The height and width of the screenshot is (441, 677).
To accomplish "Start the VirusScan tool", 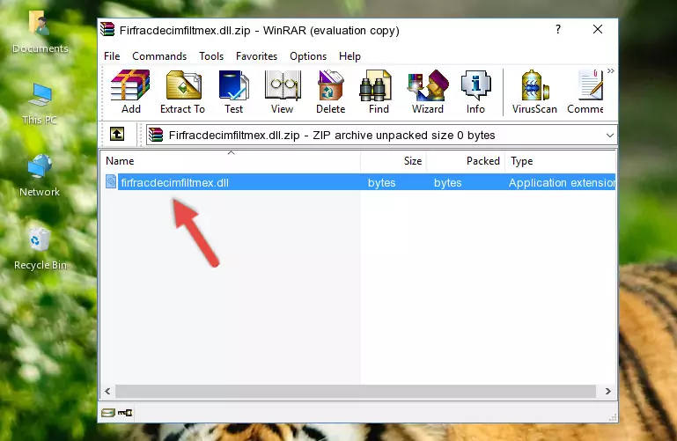I will pyautogui.click(x=534, y=92).
